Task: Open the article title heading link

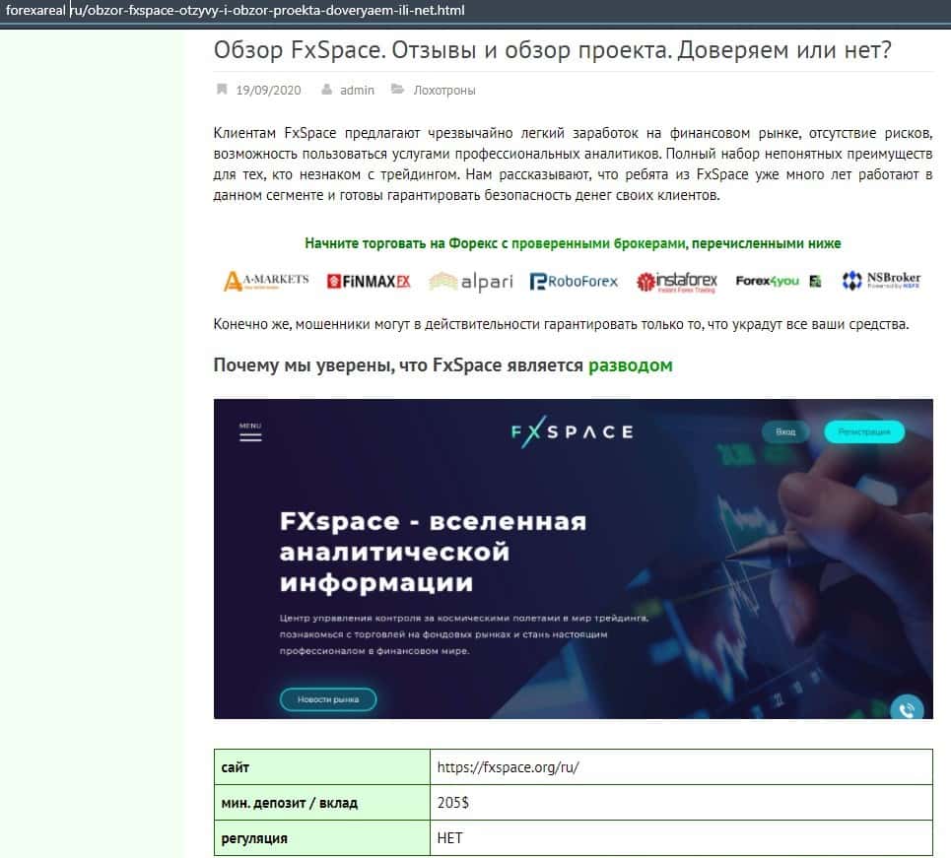Action: point(553,50)
